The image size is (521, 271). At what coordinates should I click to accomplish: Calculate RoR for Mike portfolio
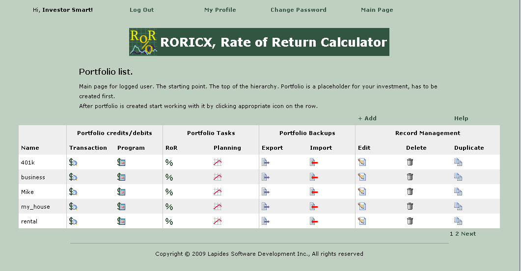169,192
